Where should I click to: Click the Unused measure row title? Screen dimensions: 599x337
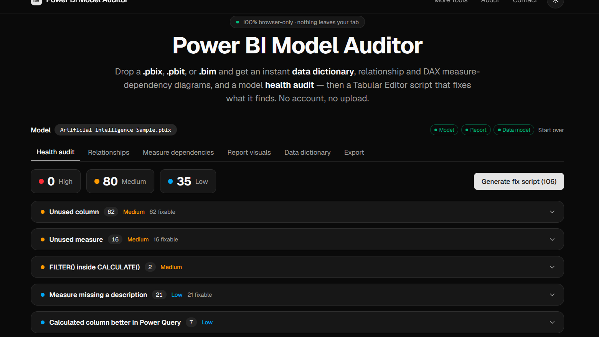(76, 240)
